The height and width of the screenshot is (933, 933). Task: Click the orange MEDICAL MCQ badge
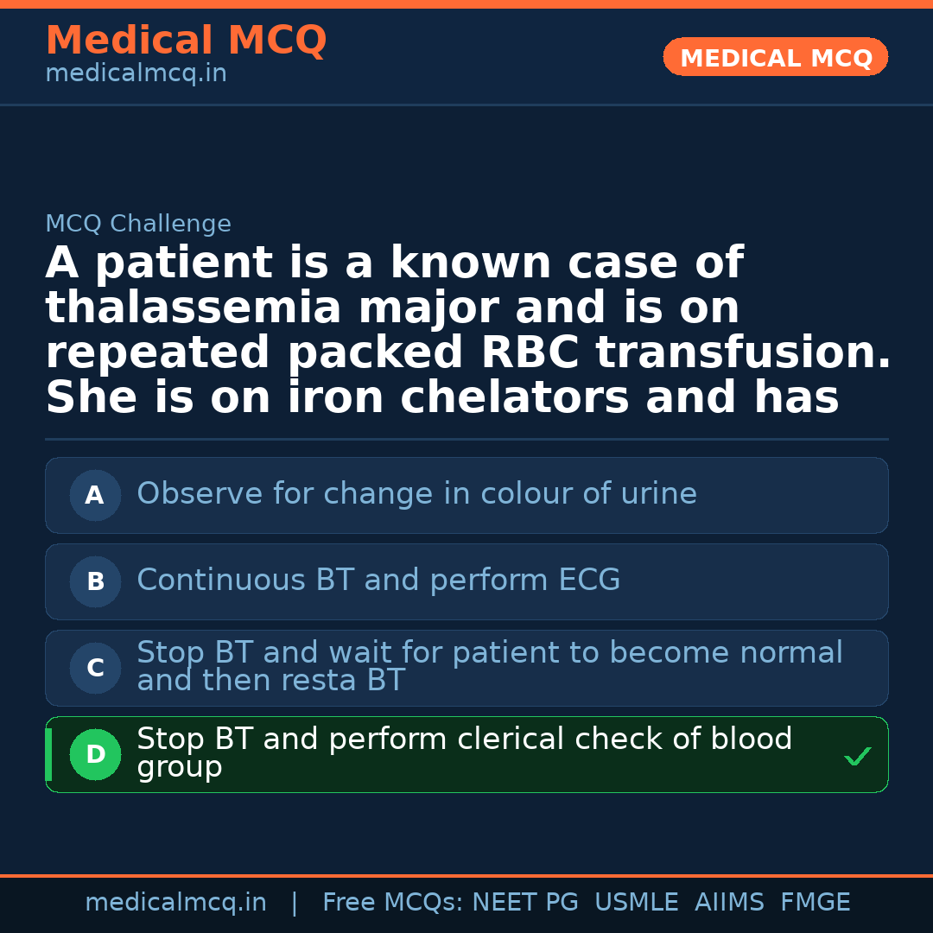(775, 57)
